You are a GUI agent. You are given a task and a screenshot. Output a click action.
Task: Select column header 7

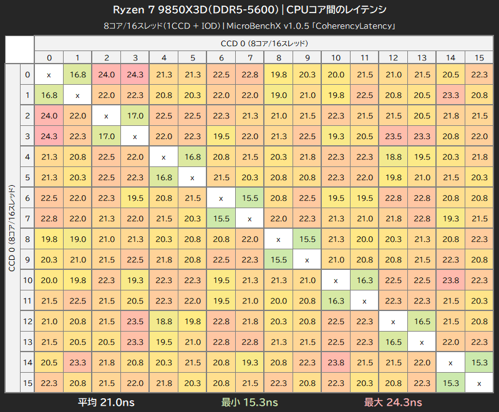click(249, 57)
